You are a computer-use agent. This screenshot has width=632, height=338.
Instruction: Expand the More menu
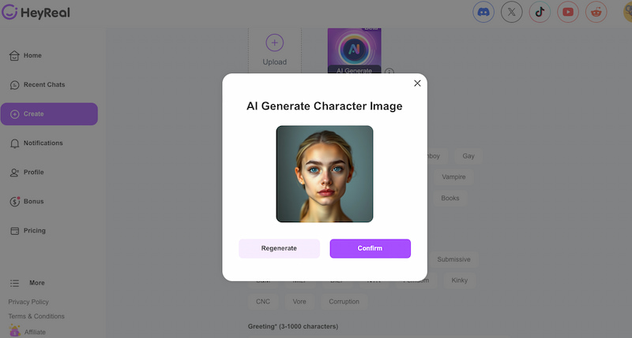point(36,283)
